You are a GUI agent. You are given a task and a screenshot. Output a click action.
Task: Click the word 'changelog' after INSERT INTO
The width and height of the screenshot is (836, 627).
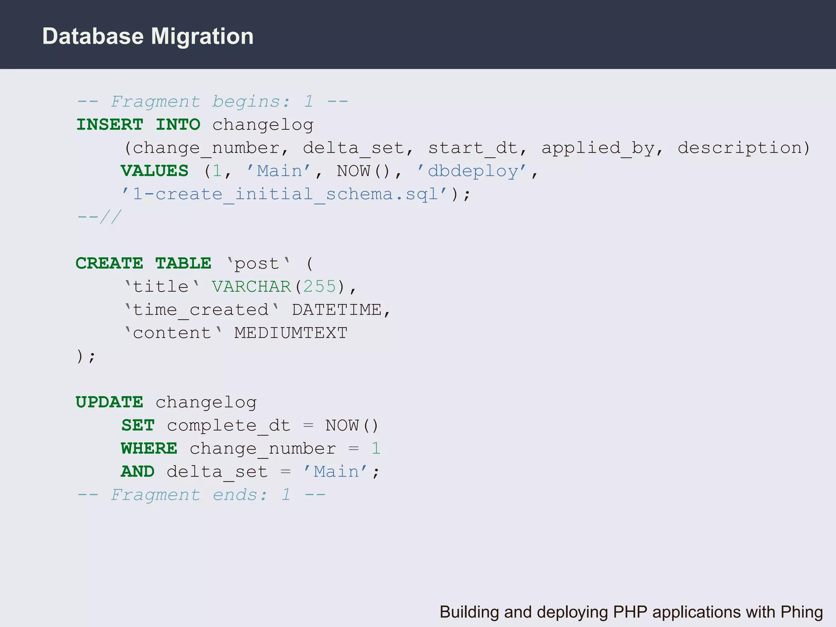point(262,125)
